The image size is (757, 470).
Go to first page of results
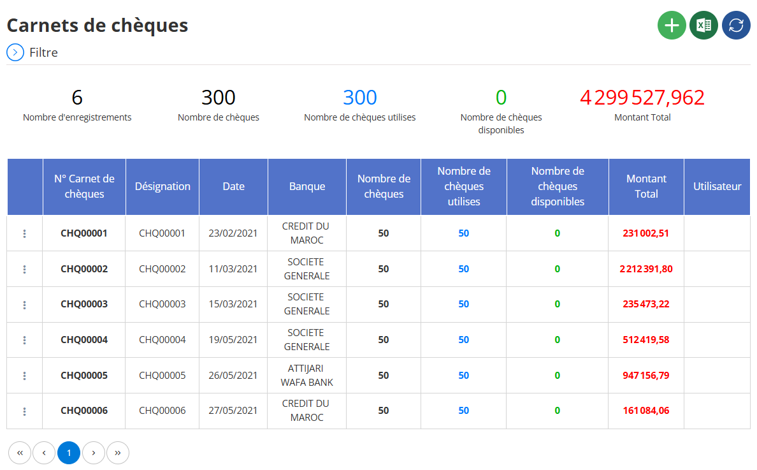[x=20, y=453]
